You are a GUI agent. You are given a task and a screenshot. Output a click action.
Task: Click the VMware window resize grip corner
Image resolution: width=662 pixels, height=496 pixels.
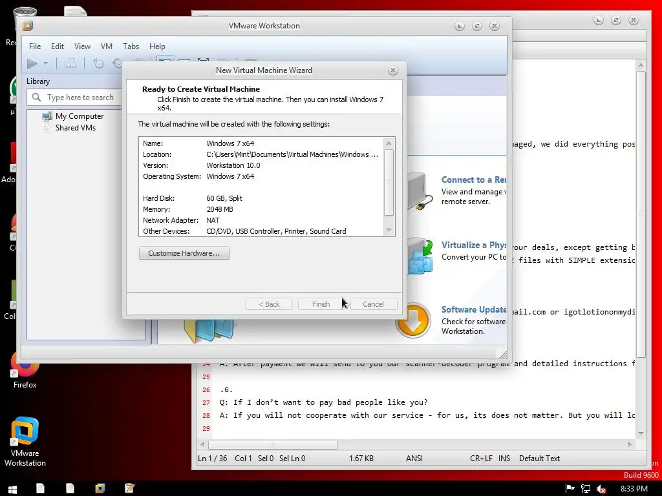[x=503, y=354]
